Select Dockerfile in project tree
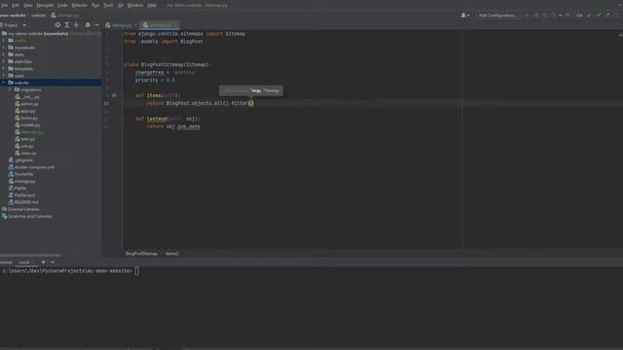623x350 pixels. pos(21,174)
